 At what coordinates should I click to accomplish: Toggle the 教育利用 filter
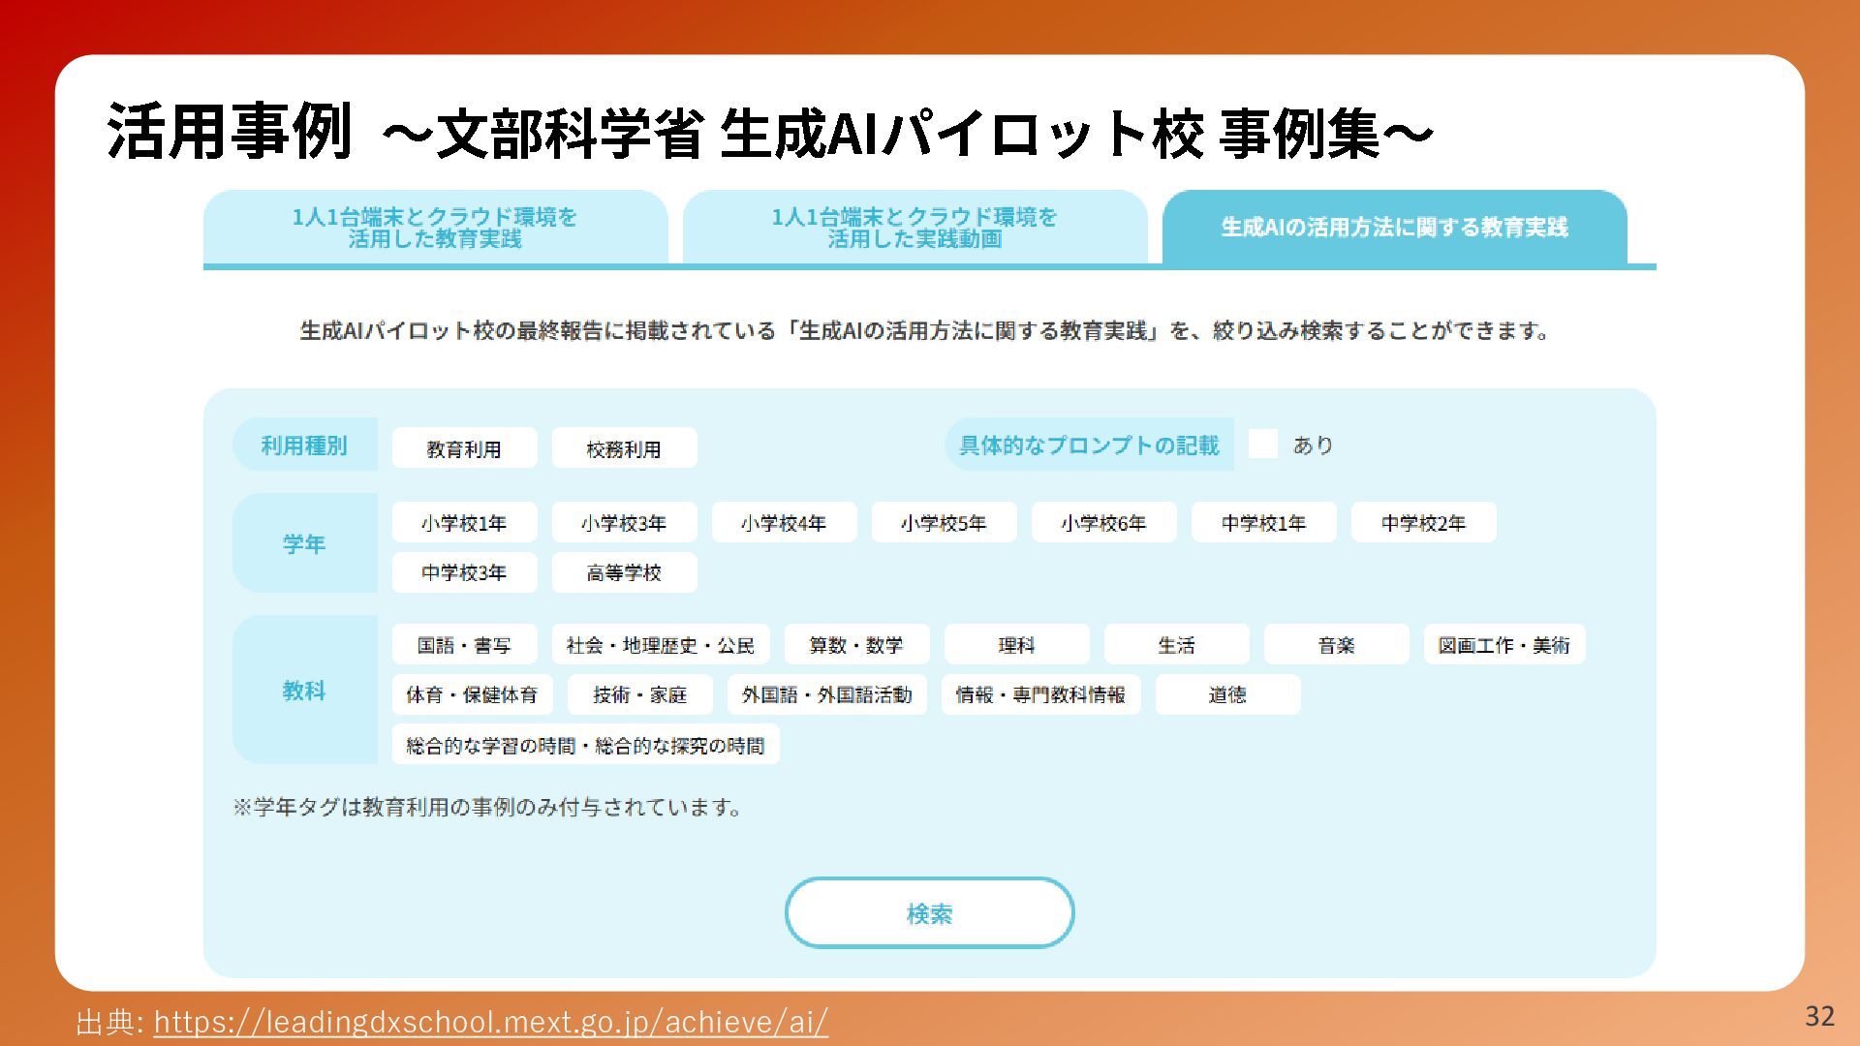(x=464, y=448)
